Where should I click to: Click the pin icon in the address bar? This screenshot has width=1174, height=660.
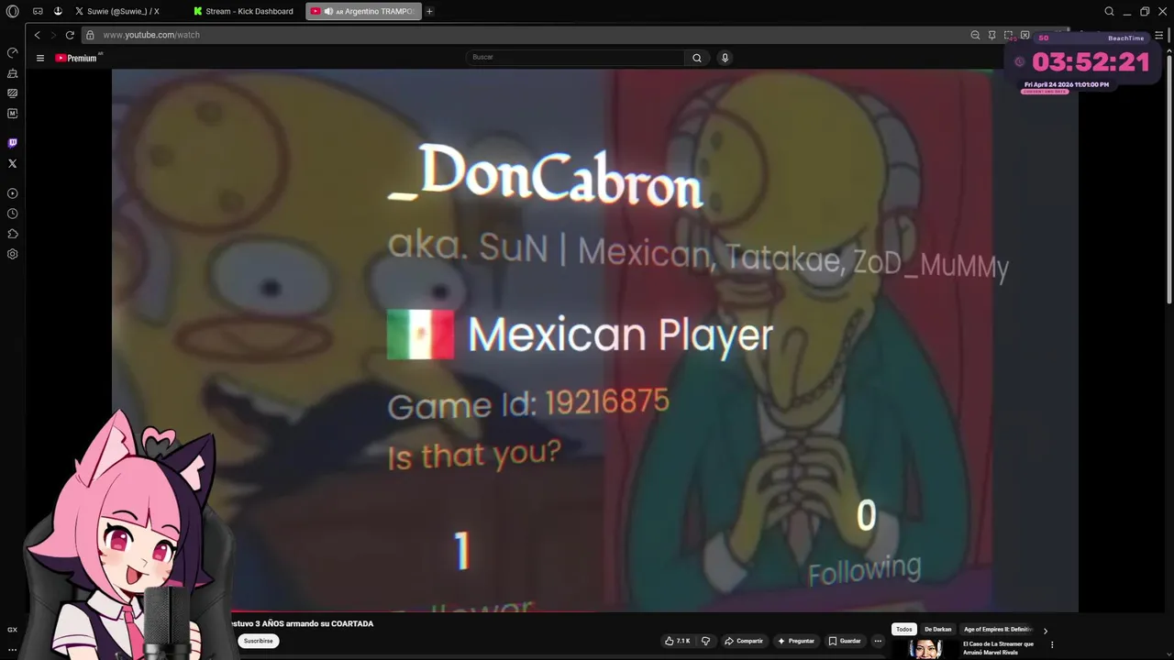[x=991, y=35]
